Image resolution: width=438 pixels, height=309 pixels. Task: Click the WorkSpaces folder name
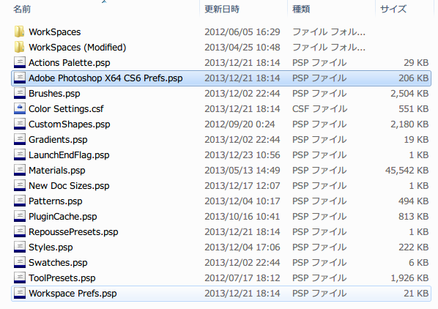[55, 32]
